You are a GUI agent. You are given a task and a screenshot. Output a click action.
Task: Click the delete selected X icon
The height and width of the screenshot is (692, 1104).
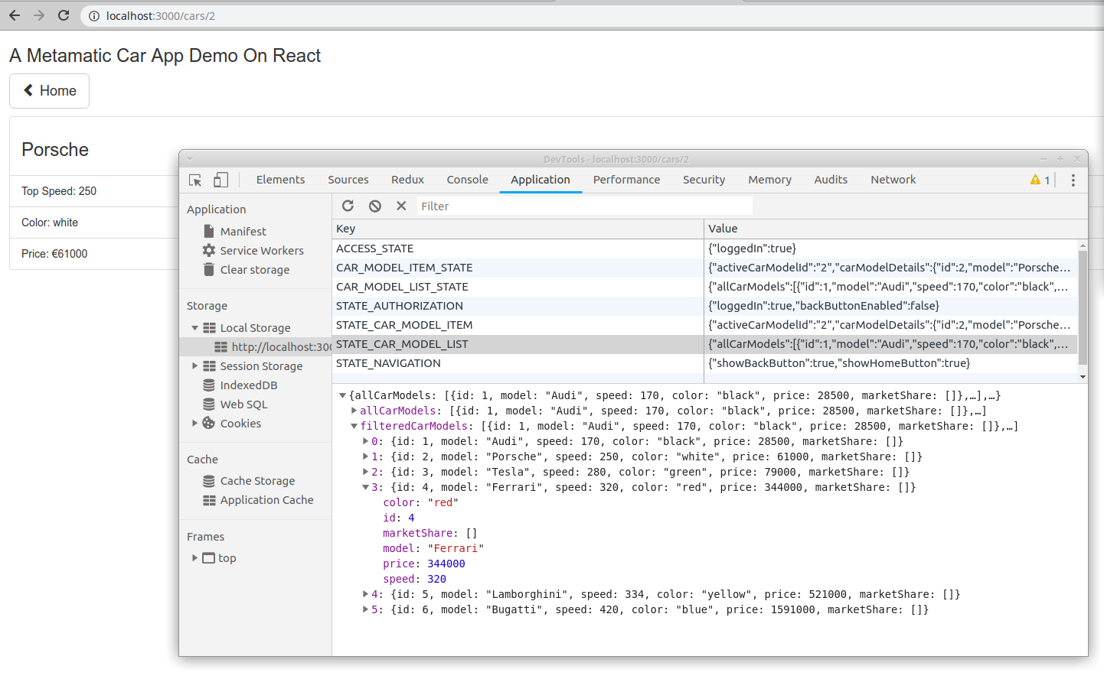coord(400,206)
